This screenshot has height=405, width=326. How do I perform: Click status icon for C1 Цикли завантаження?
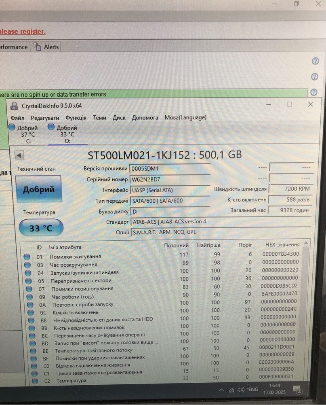pyautogui.click(x=35, y=373)
